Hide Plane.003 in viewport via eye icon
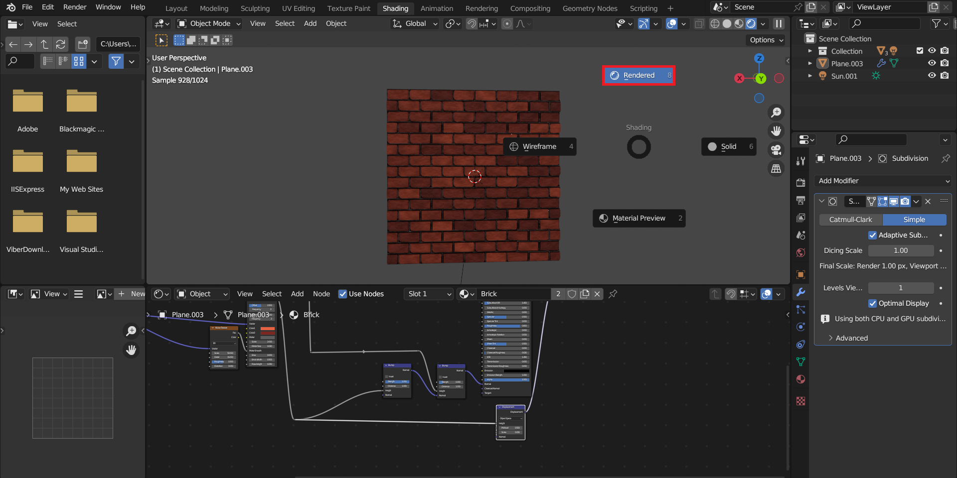The height and width of the screenshot is (478, 957). (932, 63)
